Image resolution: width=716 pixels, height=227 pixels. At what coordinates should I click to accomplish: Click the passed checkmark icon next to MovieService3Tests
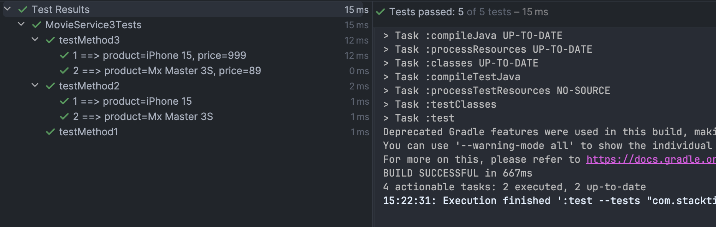(37, 25)
